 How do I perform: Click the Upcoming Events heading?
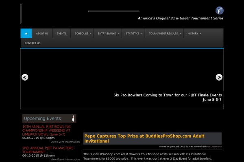coord(42,118)
